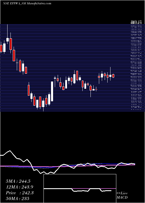Click the 50MA : 235 value
Screen dimensions: 145x203
[17, 198]
